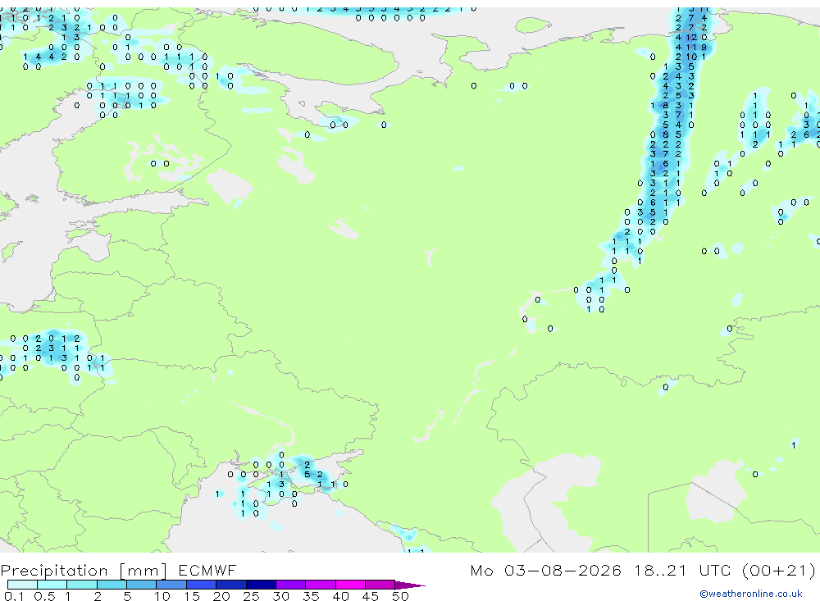Pick the 1–2 mm legend swatch
The width and height of the screenshot is (820, 601).
click(81, 585)
